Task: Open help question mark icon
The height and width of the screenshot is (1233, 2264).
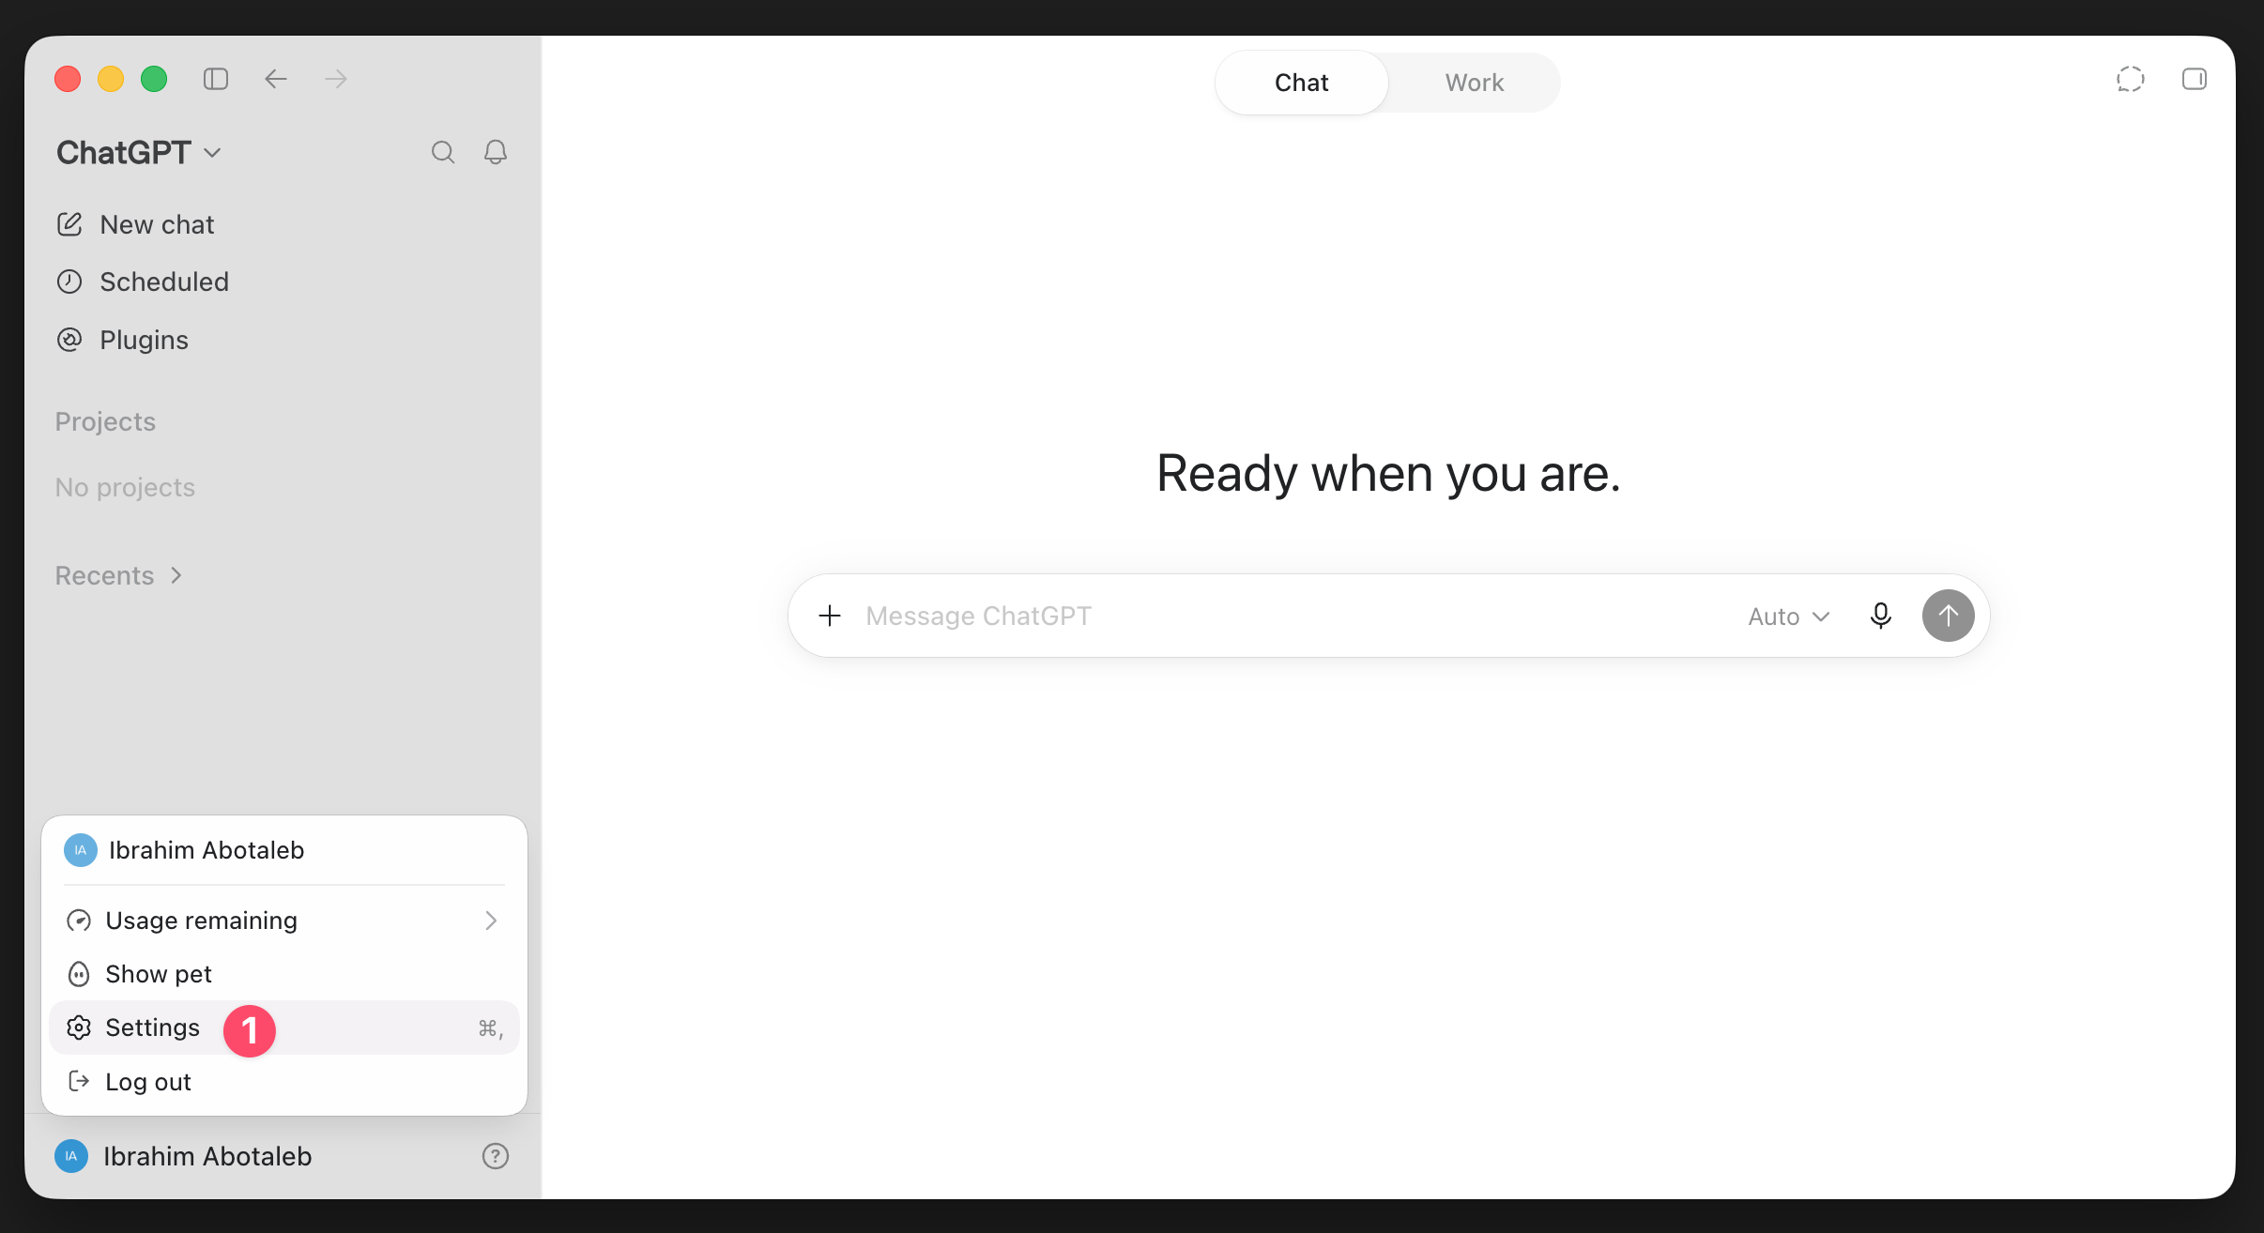Action: [496, 1156]
